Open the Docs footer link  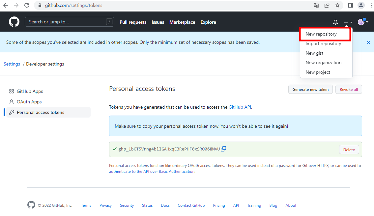click(x=165, y=205)
